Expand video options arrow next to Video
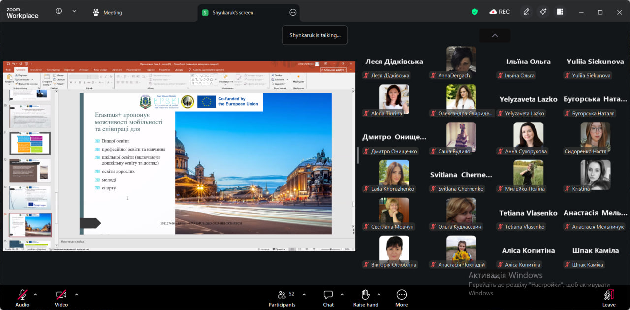Image resolution: width=630 pixels, height=310 pixels. (x=77, y=295)
